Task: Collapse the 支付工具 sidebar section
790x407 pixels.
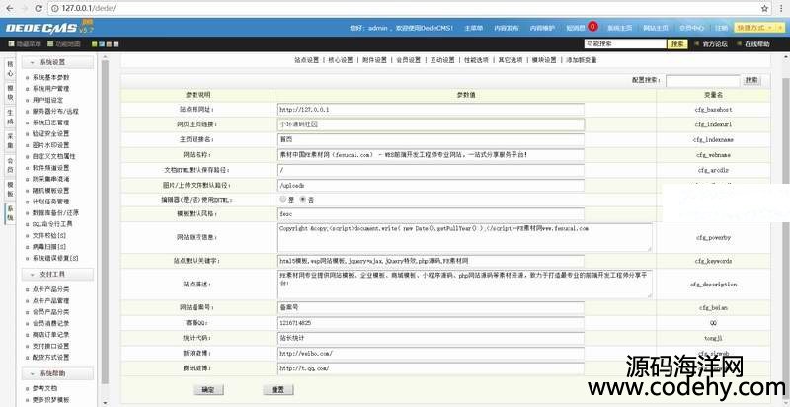Action: pos(57,274)
